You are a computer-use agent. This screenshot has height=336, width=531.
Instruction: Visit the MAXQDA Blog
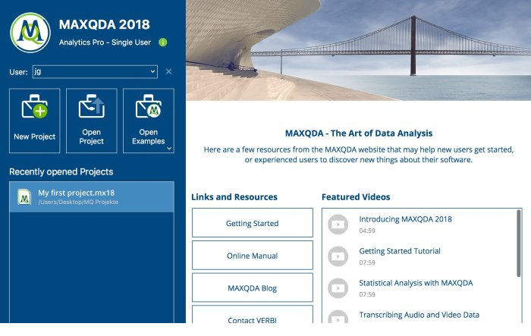(252, 287)
